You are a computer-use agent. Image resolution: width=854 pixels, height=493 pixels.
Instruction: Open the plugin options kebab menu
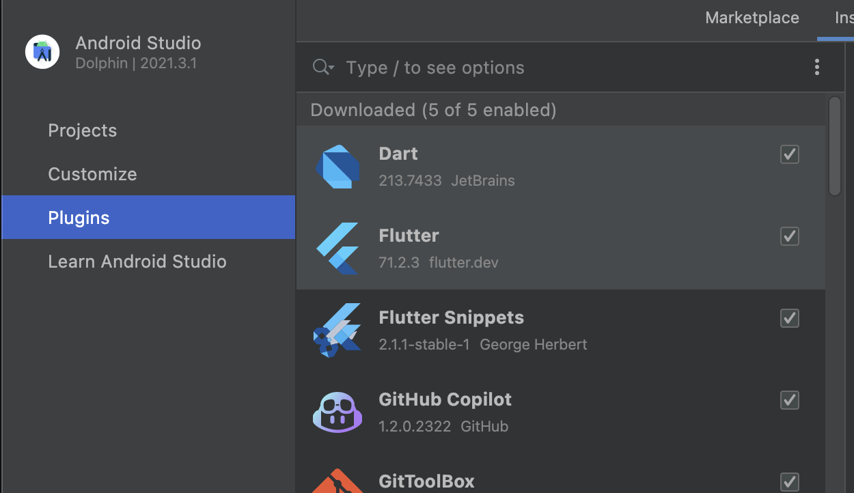(817, 67)
